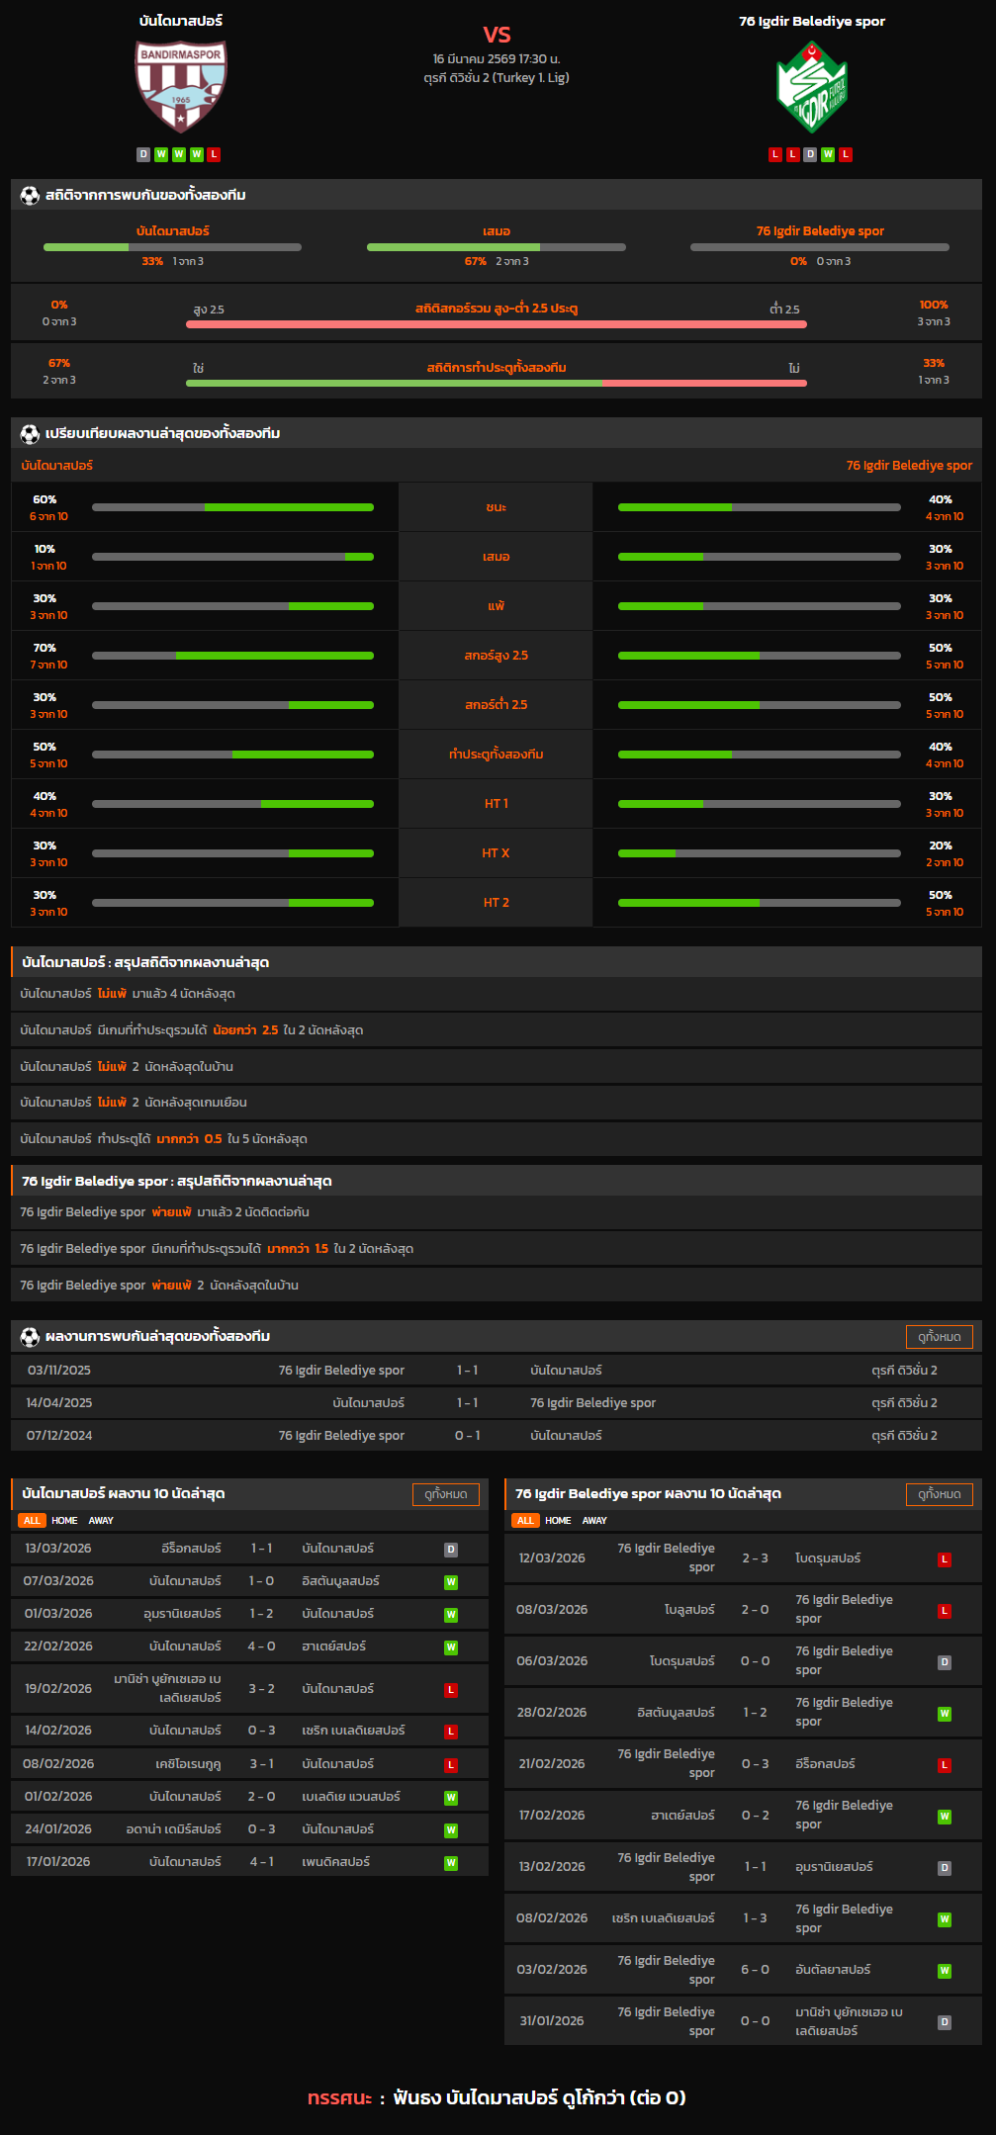This screenshot has width=996, height=2135.
Task: Click W badge on 07/03/2026 Bandirmaspor match
Action: [451, 1582]
